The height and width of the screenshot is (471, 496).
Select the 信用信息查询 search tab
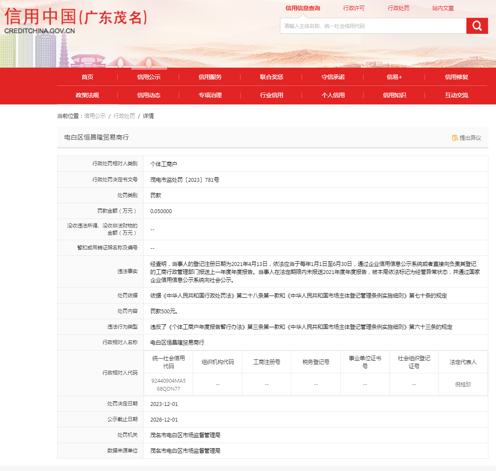pos(303,8)
